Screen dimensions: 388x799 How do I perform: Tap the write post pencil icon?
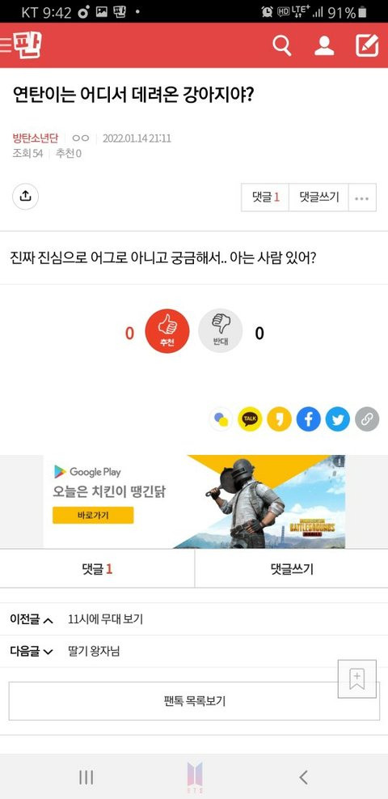[367, 46]
